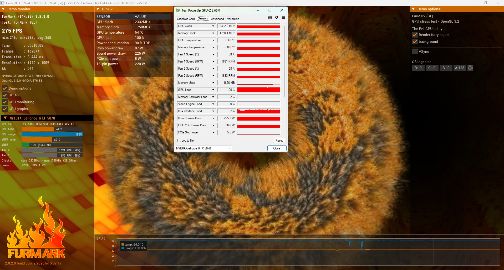Minimize the TechPowerUp GPU-Z window
504x270 pixels.
[258, 10]
